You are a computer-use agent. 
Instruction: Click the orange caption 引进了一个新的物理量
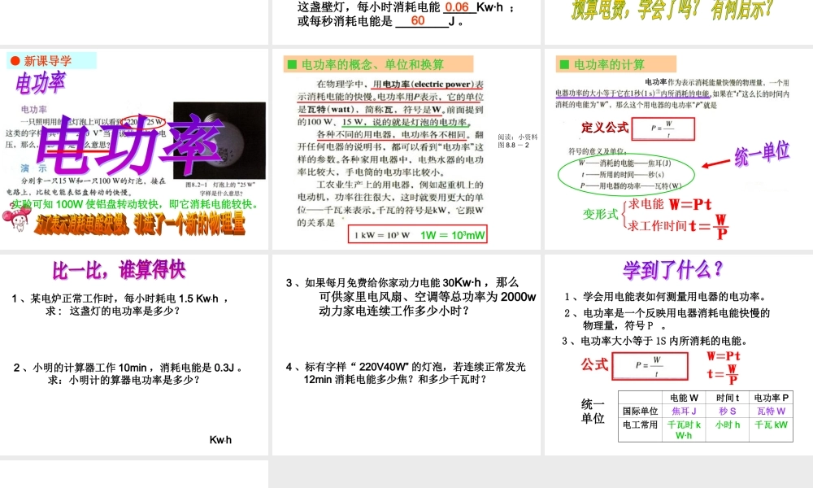point(189,224)
